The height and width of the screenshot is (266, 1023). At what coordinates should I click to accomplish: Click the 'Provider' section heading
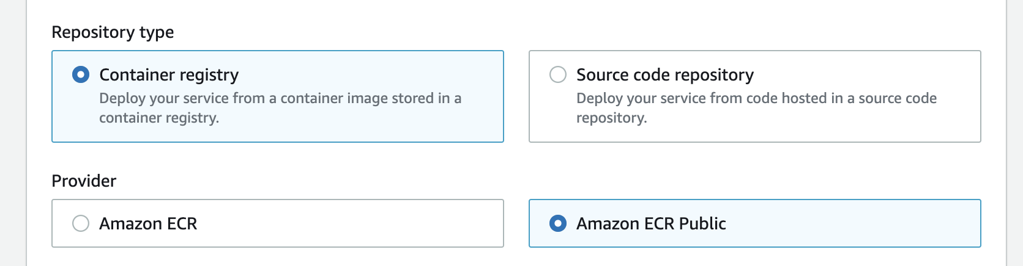(x=84, y=181)
